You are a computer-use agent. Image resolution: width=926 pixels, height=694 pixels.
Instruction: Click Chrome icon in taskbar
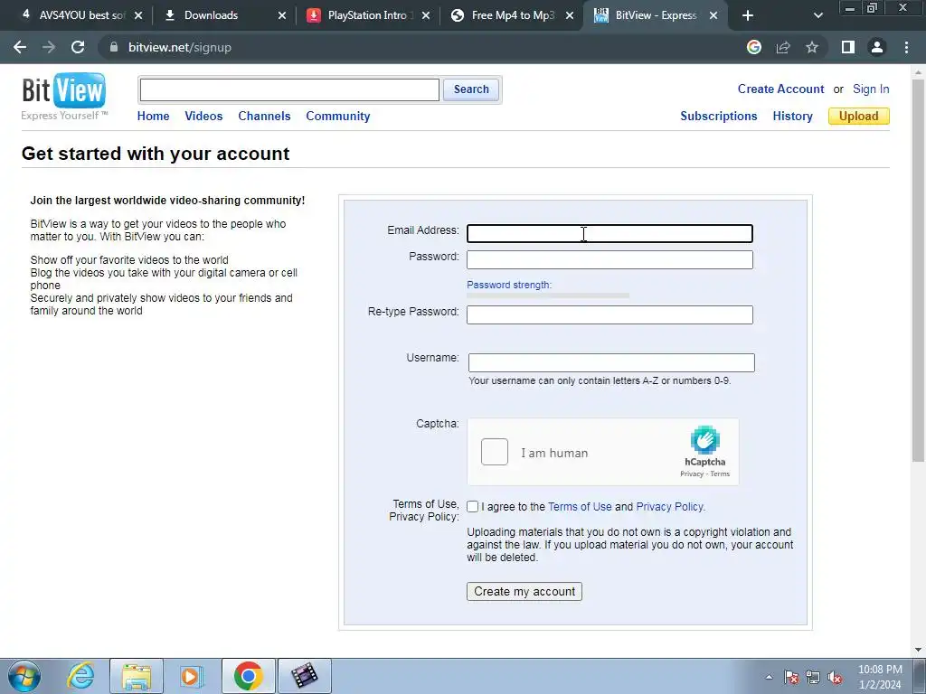click(x=248, y=676)
